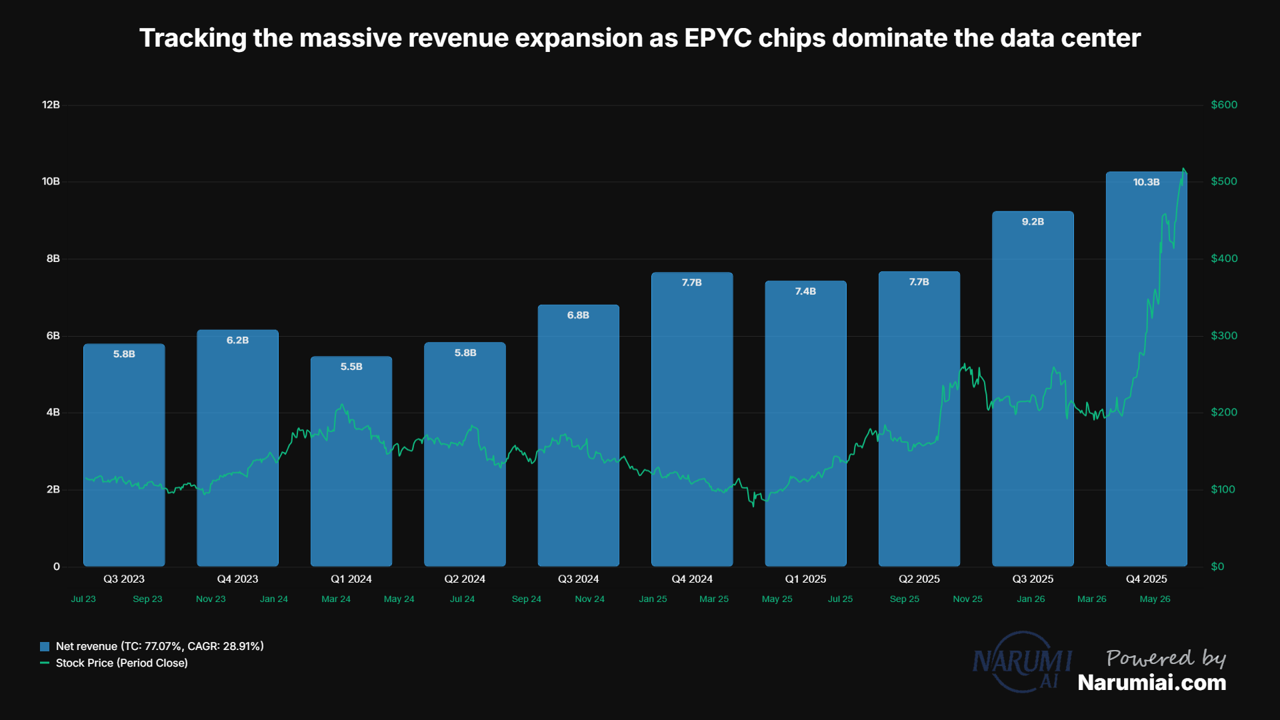Click the 6.2B value label
Viewport: 1280px width, 720px height.
(238, 340)
